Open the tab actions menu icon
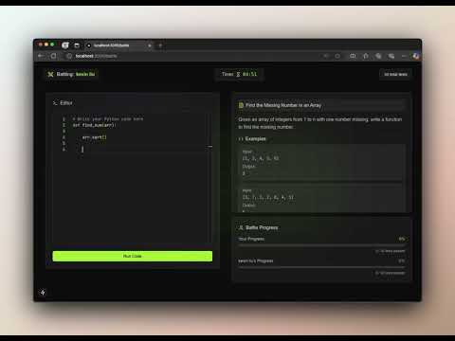 (77, 45)
